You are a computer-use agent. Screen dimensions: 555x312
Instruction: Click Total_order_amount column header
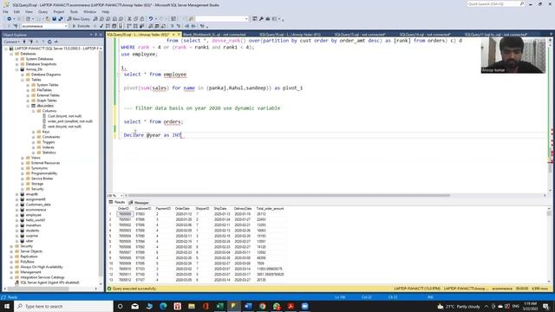click(270, 209)
